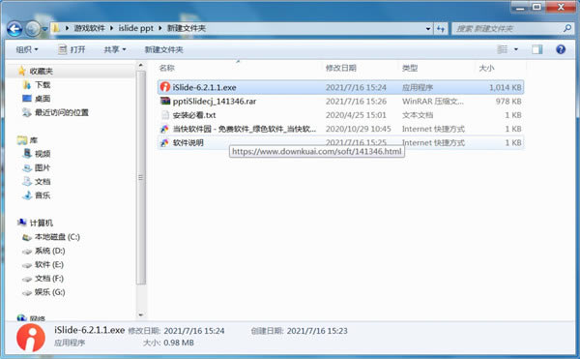Open the 组织 menu
This screenshot has height=359, width=580.
[x=27, y=49]
